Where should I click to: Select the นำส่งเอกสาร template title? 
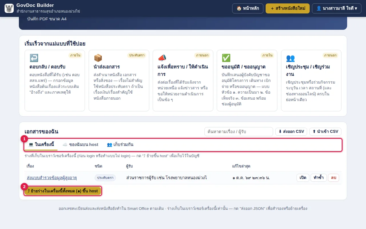pyautogui.click(x=107, y=67)
